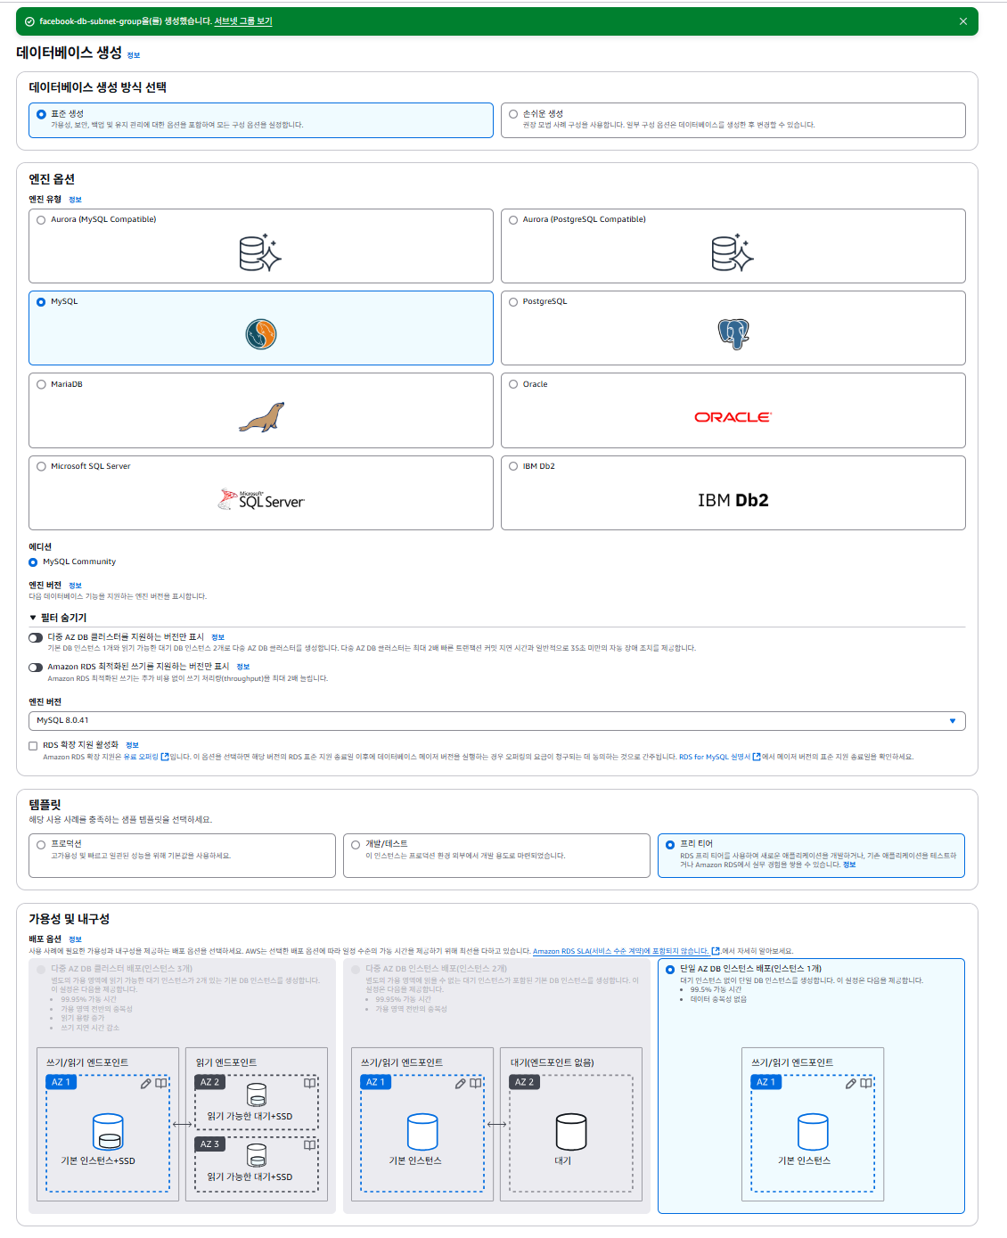
Task: Open 정보 link next to 다중 AZ DB 클러스터 filter
Action: click(217, 638)
